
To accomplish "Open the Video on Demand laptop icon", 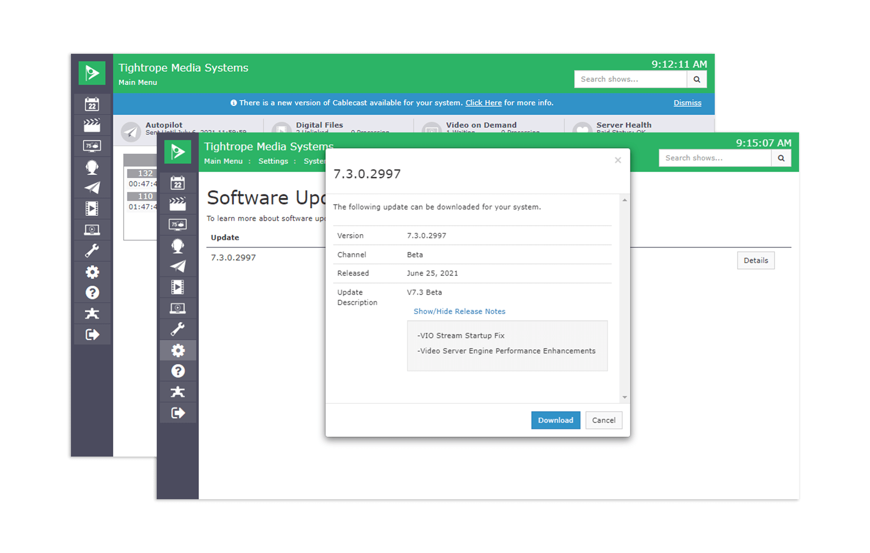I will 178,308.
